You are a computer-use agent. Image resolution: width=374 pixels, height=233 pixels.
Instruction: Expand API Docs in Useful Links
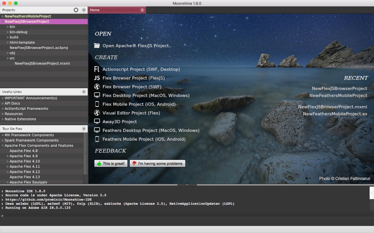(x=3, y=103)
